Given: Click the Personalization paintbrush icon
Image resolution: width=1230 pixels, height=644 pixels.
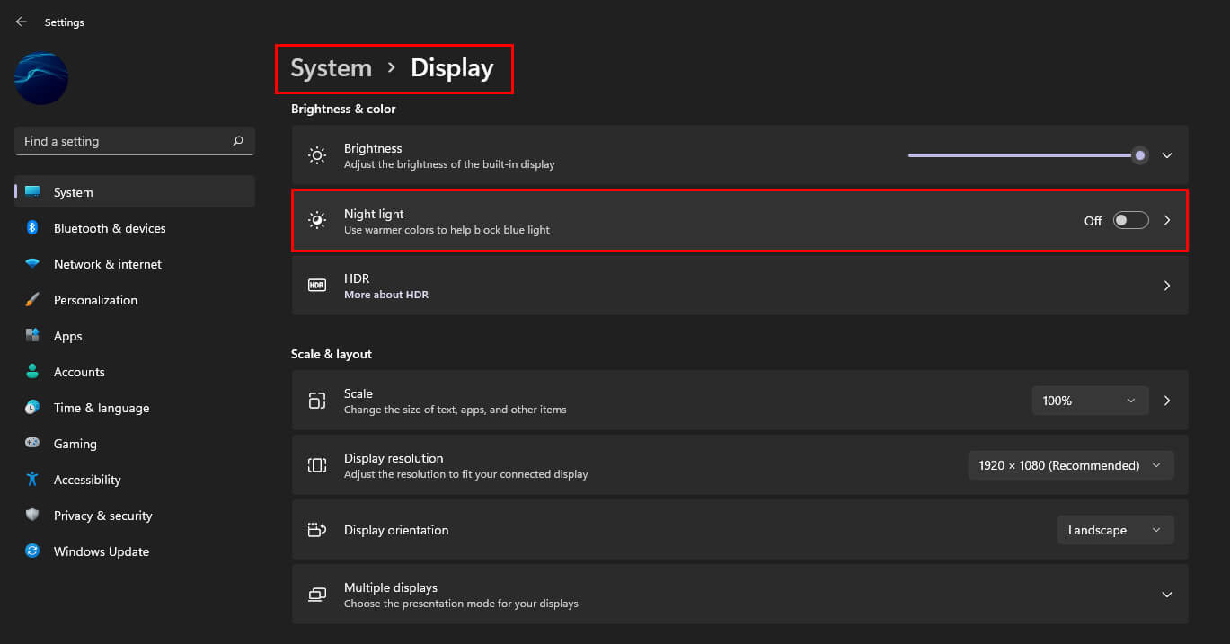Looking at the screenshot, I should click(32, 300).
